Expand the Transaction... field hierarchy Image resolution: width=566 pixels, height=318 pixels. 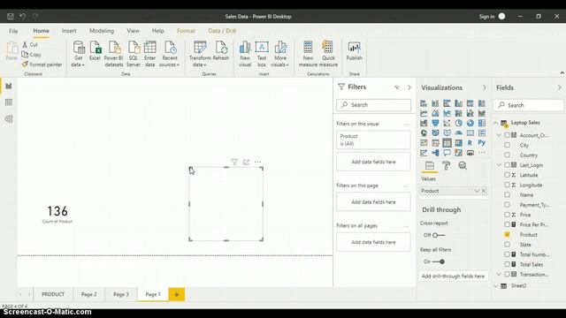(499, 275)
